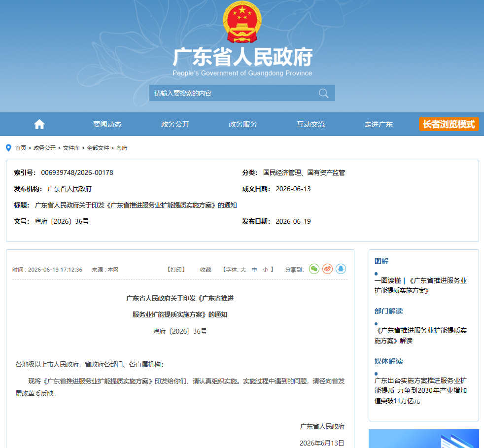
Task: Click the 收藏 favorite link
Action: [206, 270]
